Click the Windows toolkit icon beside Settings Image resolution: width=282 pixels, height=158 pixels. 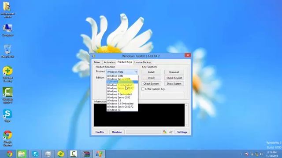171,132
